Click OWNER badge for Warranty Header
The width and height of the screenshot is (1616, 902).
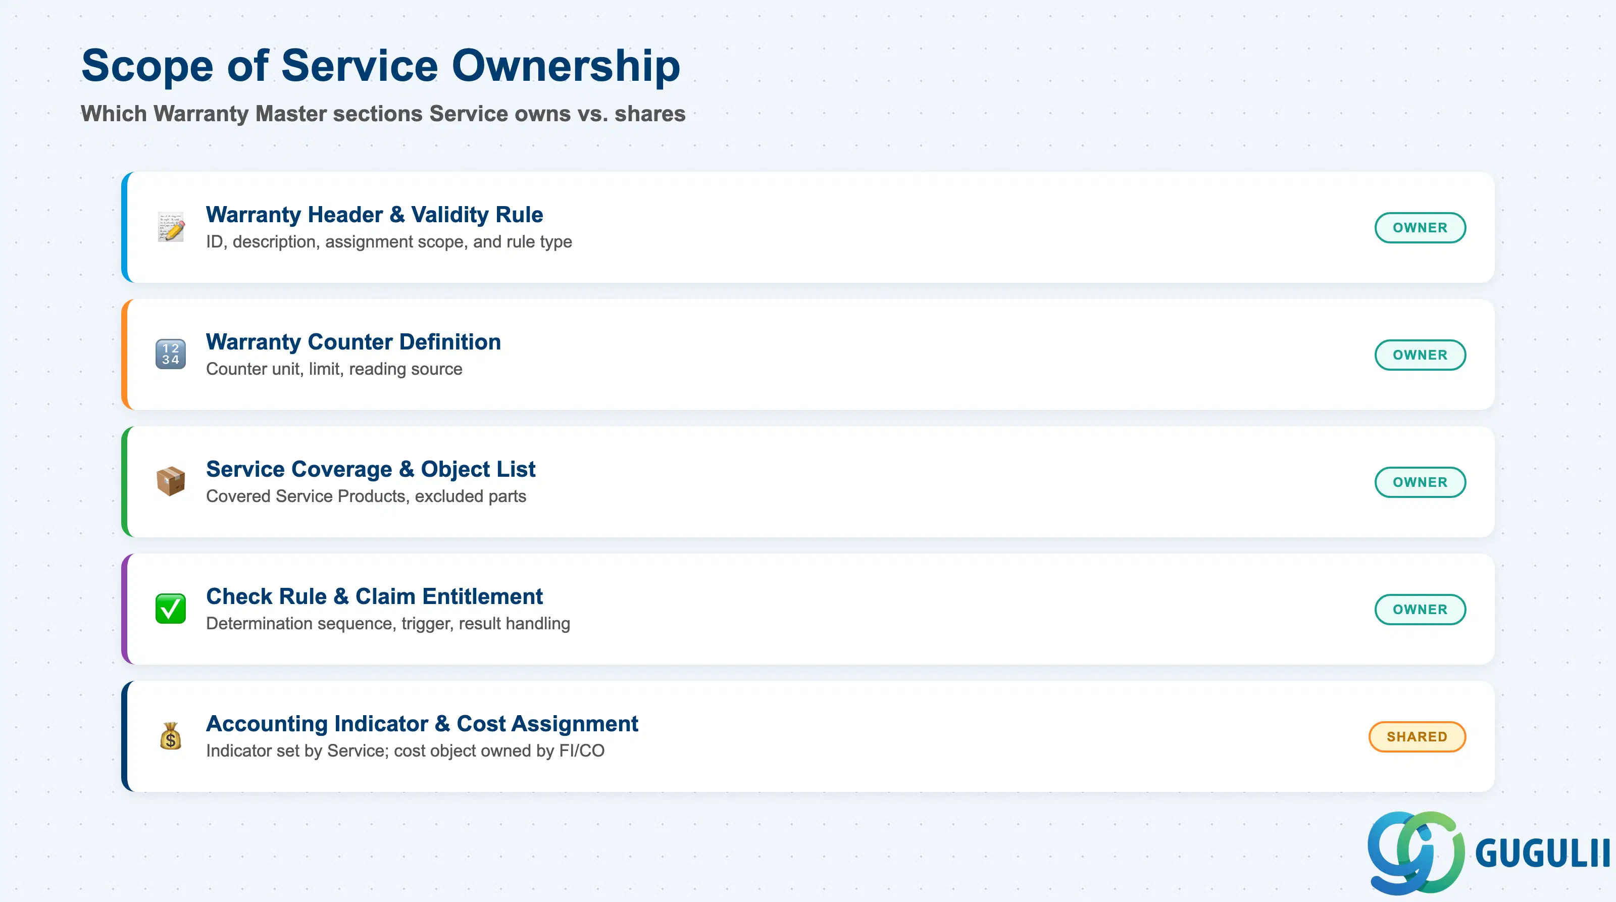pyautogui.click(x=1420, y=228)
